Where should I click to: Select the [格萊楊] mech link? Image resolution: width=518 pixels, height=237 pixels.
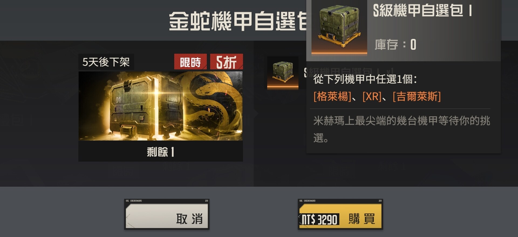point(332,96)
